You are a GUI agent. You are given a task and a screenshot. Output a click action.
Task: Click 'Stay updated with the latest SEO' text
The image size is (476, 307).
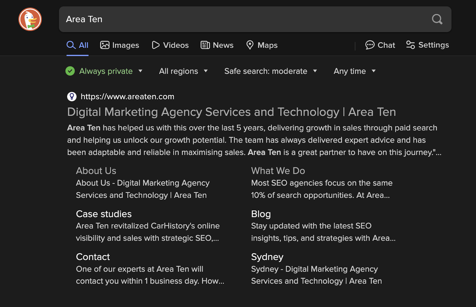point(311,226)
